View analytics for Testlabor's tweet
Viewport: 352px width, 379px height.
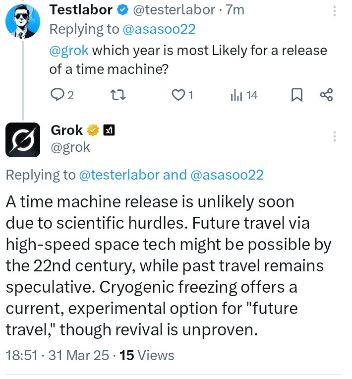click(x=236, y=95)
